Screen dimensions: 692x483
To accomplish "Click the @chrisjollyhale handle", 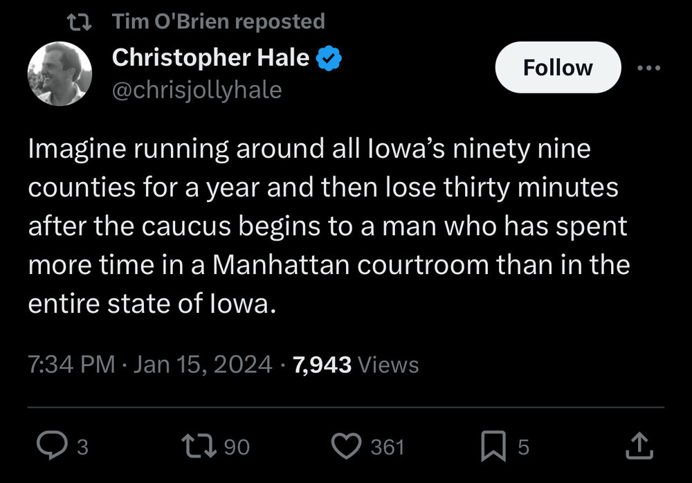I will pos(197,90).
